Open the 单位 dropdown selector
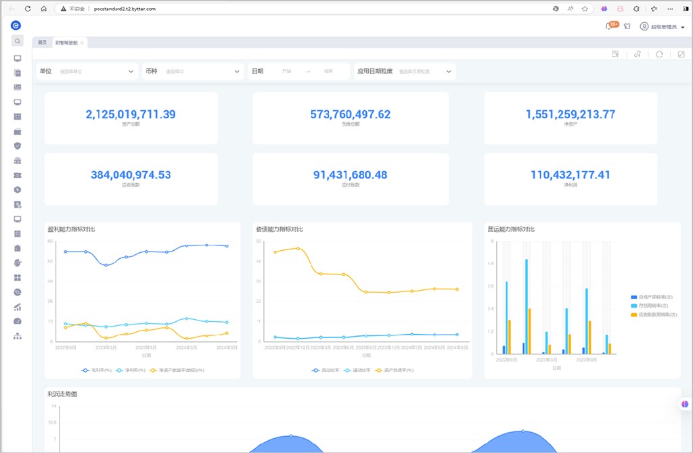Screen dimensions: 693x453 [x=87, y=71]
